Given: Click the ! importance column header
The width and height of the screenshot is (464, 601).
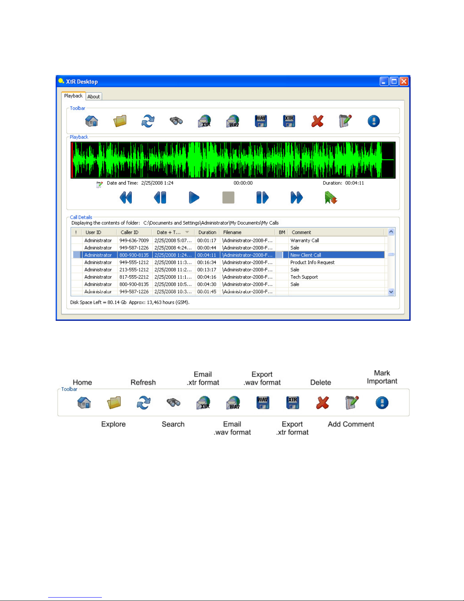Looking at the screenshot, I should click(x=76, y=232).
